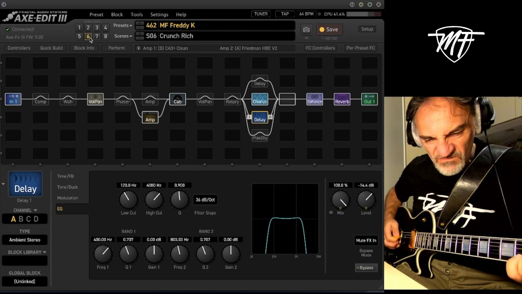Click the Low Cut knob

[x=128, y=200]
